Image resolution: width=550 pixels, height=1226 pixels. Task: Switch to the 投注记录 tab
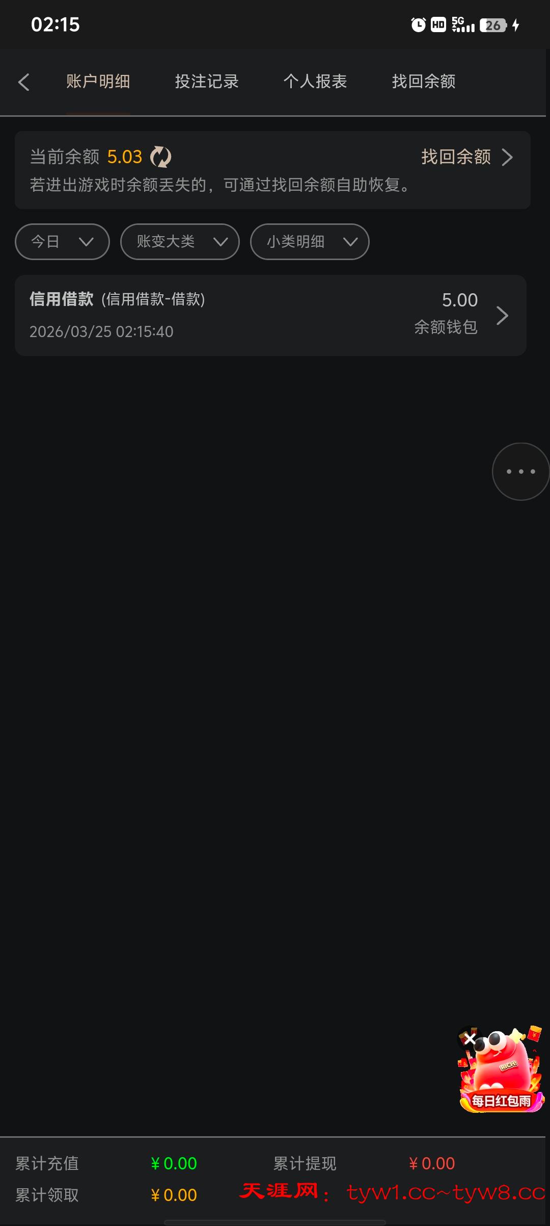coord(207,82)
